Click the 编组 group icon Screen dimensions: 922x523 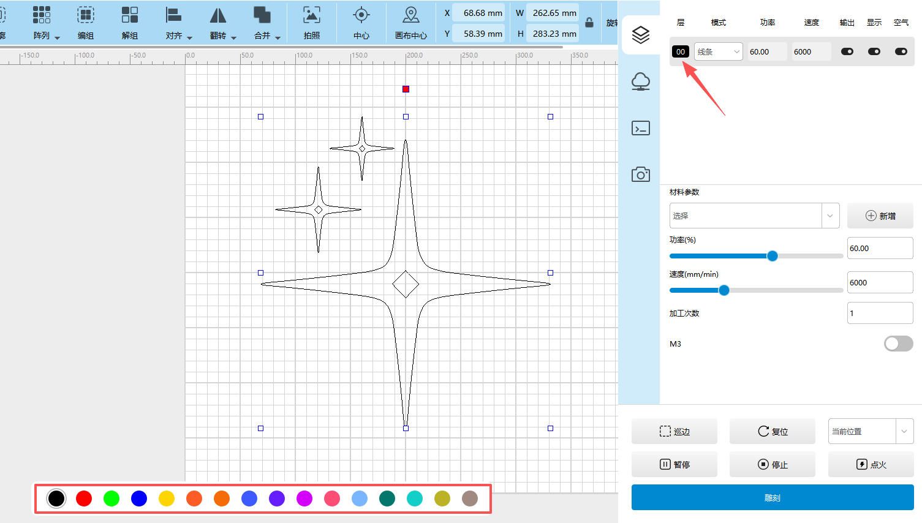click(x=86, y=15)
